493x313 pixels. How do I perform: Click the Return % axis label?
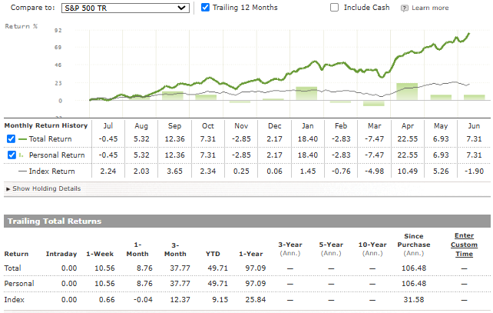[x=21, y=26]
